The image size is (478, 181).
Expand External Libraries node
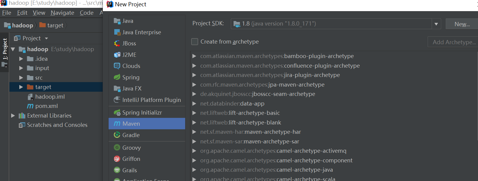(13, 115)
